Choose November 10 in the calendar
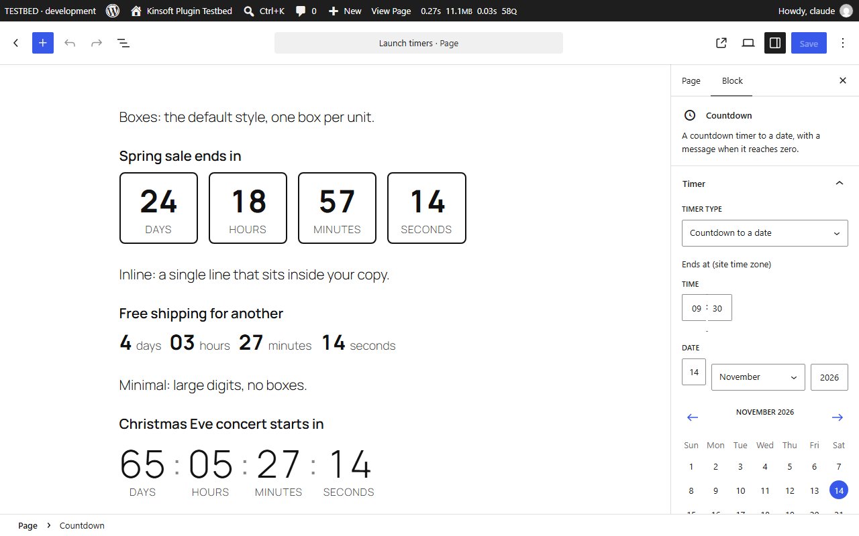Screen dimensions: 859x536 coord(740,490)
